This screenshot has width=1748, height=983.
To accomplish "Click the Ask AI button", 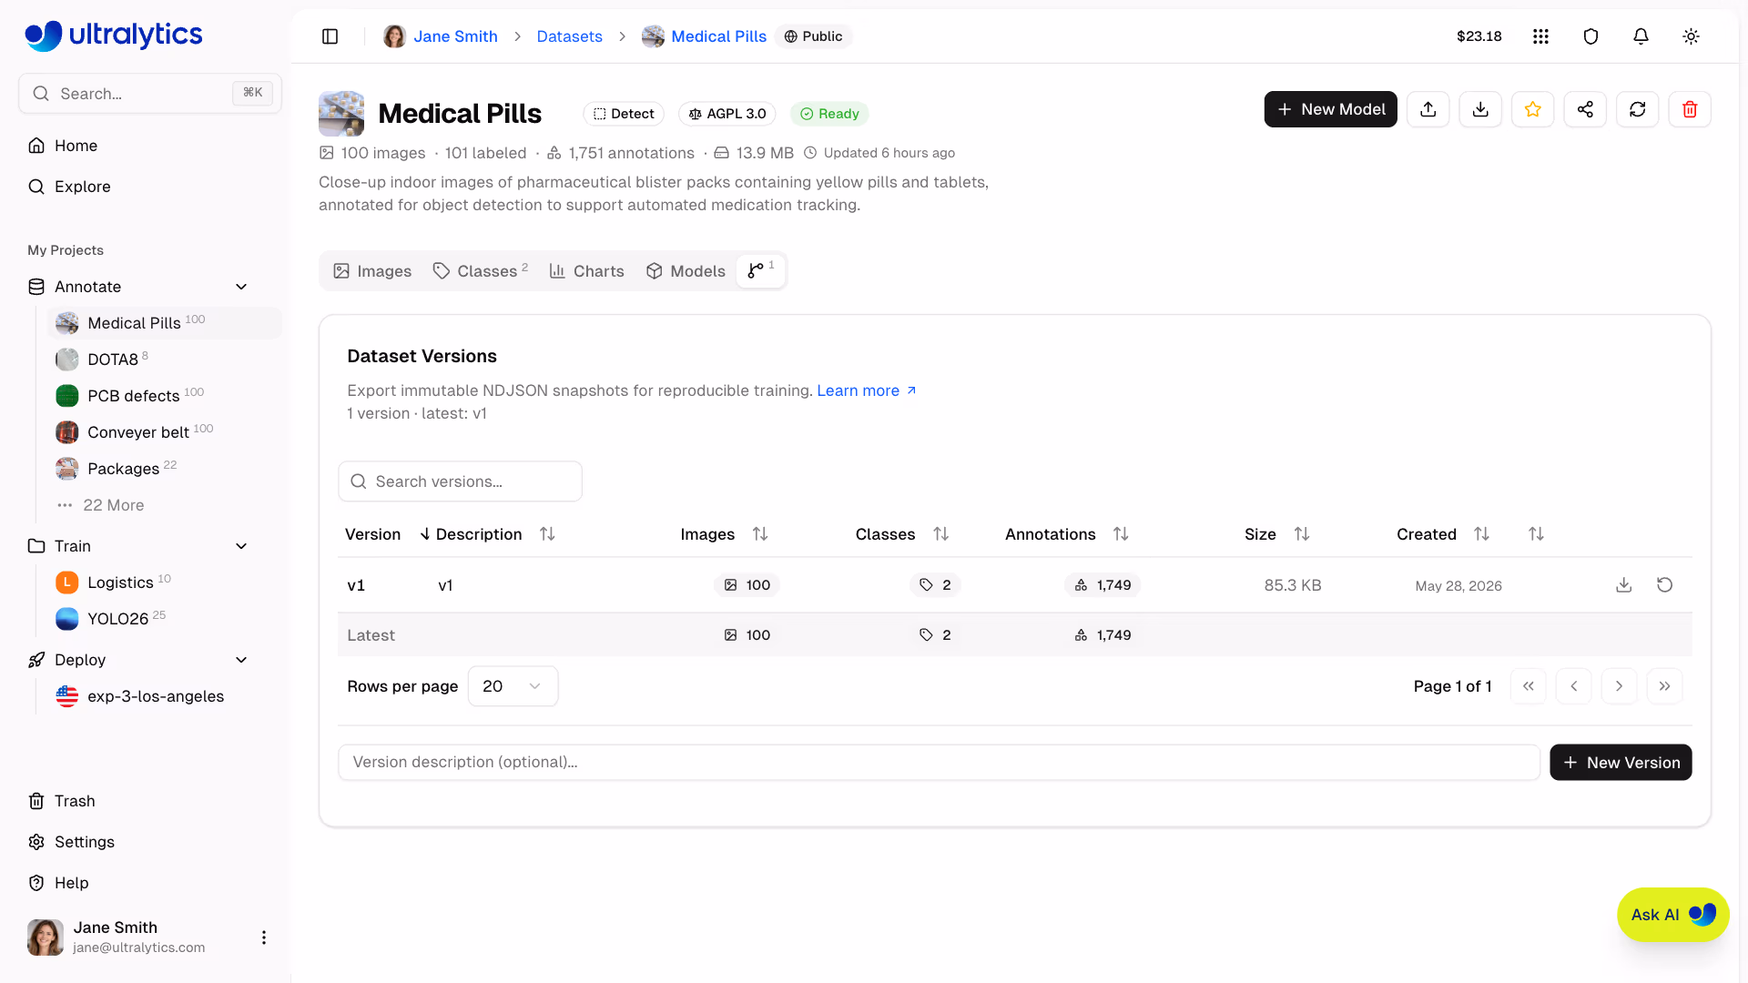I will click(x=1672, y=915).
